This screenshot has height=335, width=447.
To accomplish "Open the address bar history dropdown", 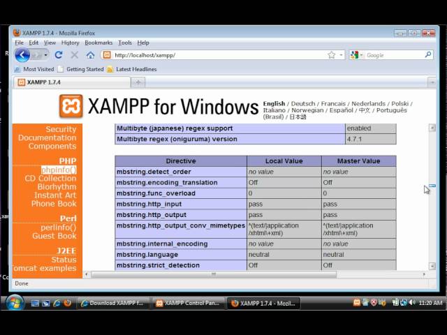I will pos(341,54).
